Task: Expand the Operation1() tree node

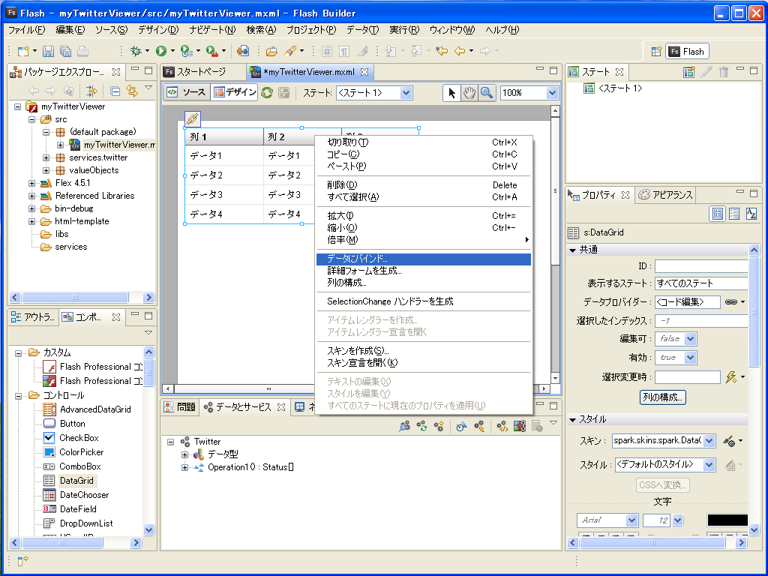Action: [184, 467]
